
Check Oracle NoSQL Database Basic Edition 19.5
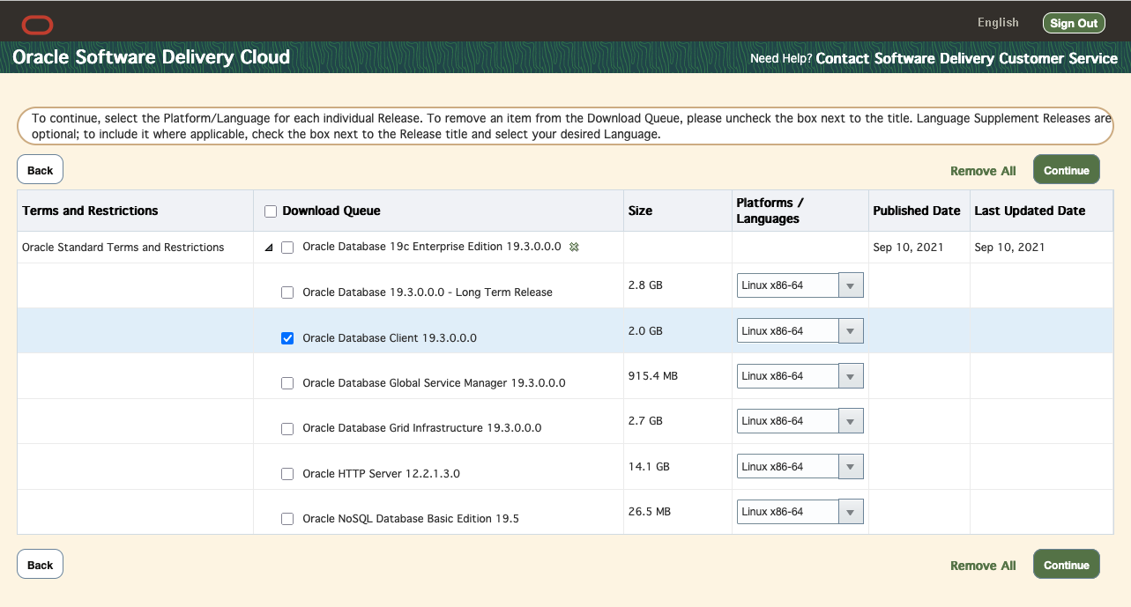287,519
